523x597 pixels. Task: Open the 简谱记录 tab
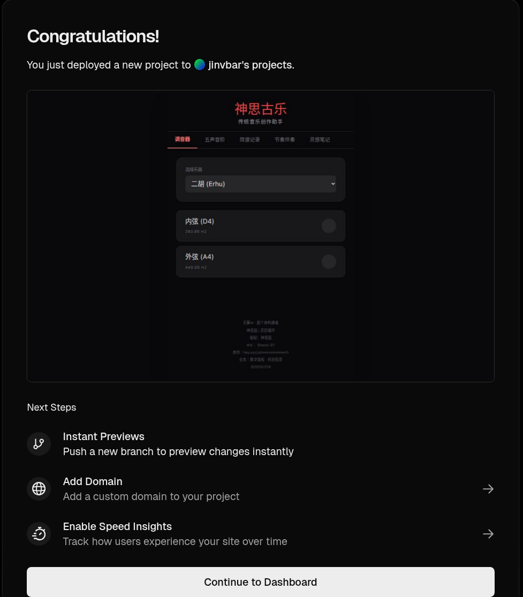click(x=250, y=140)
